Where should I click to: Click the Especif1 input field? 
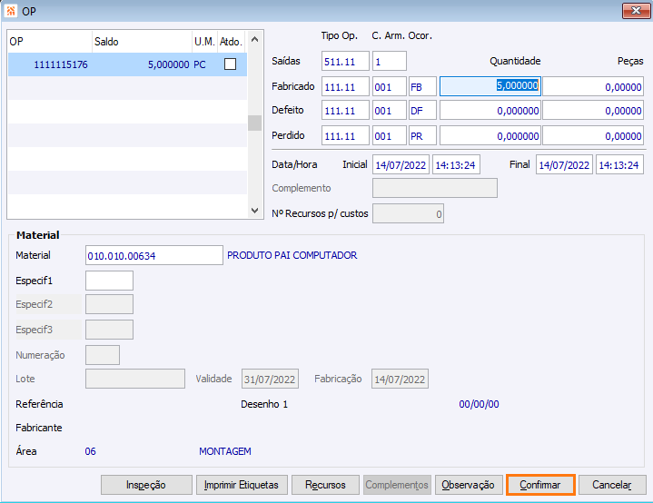click(x=109, y=281)
